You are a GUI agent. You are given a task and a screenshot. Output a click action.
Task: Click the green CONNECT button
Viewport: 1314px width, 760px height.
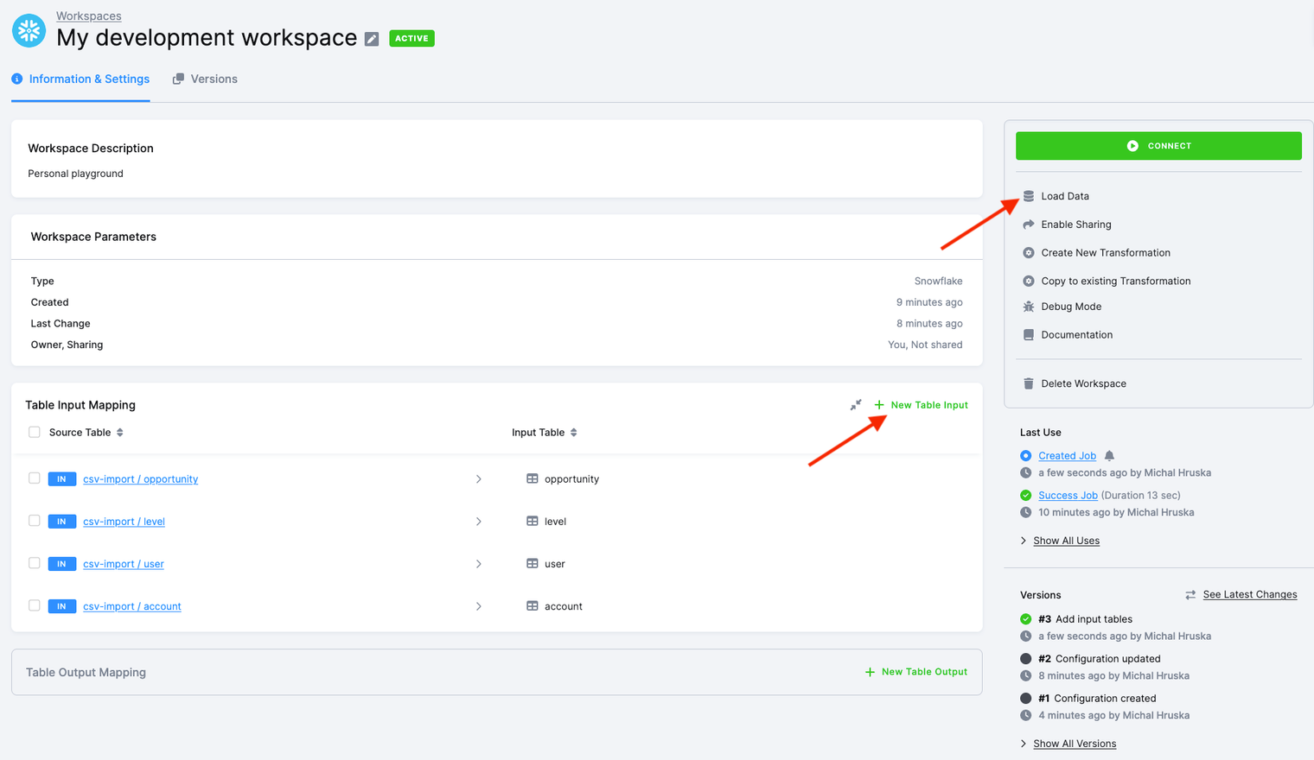(1158, 146)
